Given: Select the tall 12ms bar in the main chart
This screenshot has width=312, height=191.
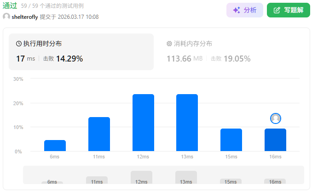Looking at the screenshot, I should [x=143, y=123].
